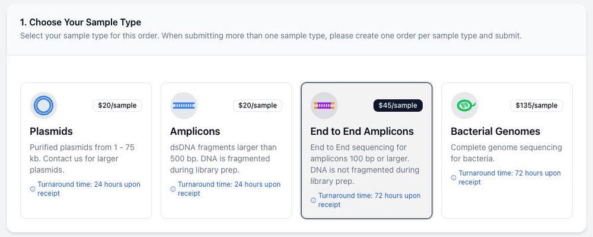
Task: Click the blue circular Plasmids icon
Action: [43, 106]
